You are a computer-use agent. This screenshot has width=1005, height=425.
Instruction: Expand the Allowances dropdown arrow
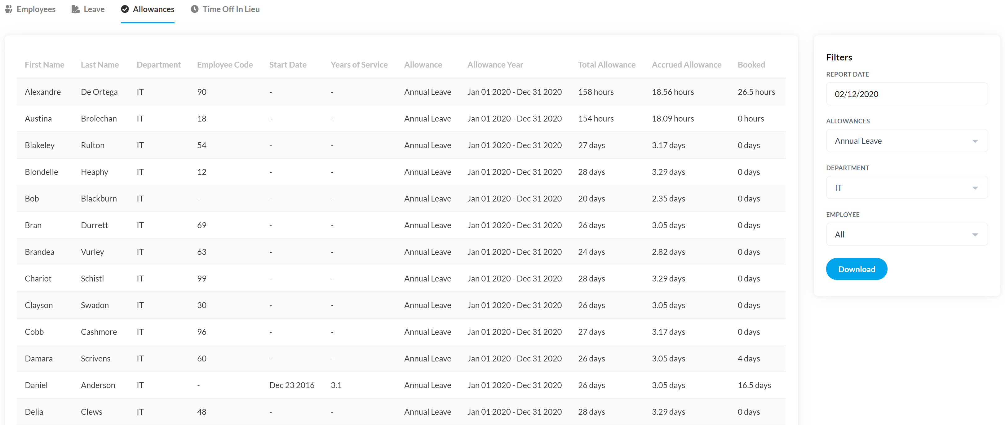pos(975,141)
